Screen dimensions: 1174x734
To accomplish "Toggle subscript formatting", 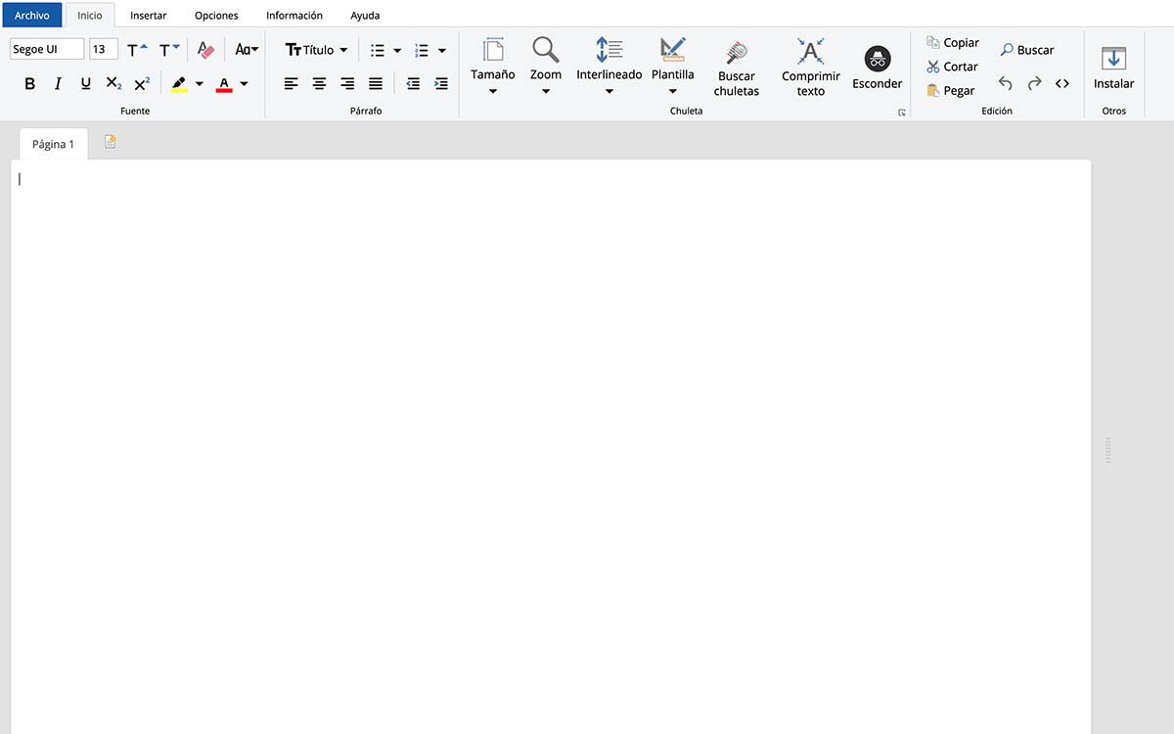I will (113, 84).
